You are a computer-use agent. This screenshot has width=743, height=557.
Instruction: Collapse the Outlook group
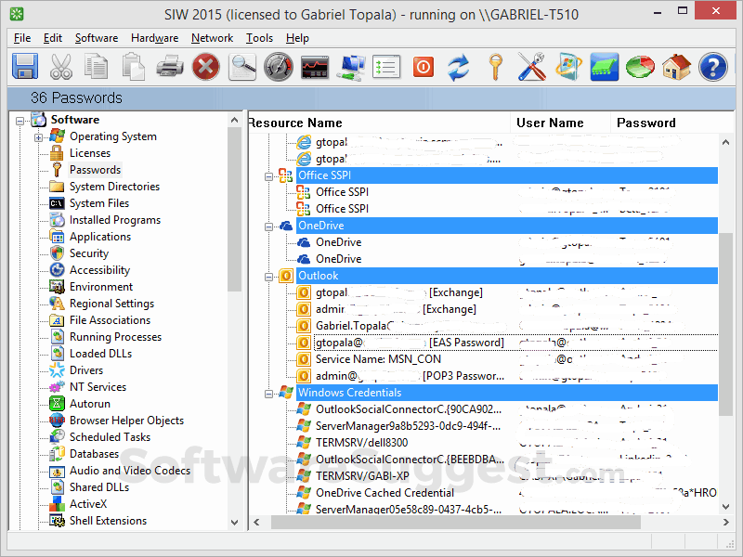tap(268, 277)
